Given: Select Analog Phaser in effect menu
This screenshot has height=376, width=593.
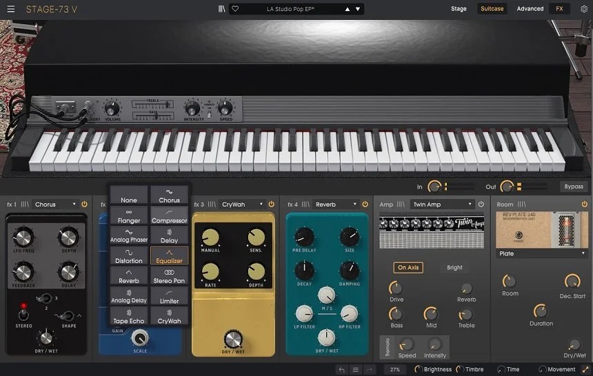Looking at the screenshot, I should [129, 236].
